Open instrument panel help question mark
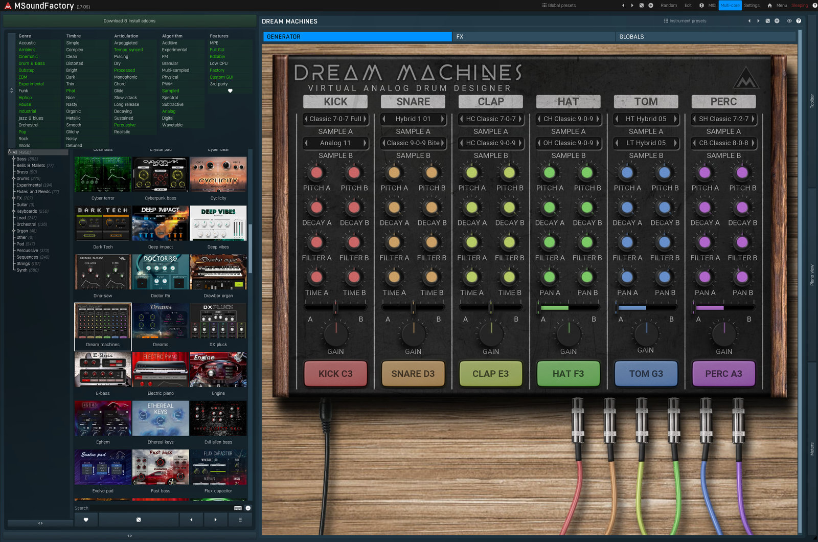 799,21
